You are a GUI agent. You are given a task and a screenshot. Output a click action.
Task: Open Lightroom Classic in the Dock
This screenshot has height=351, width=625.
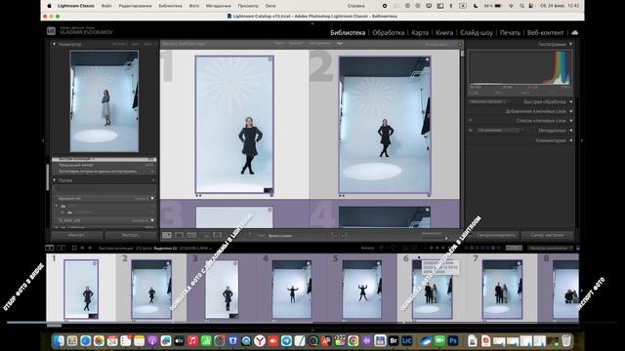(x=407, y=341)
